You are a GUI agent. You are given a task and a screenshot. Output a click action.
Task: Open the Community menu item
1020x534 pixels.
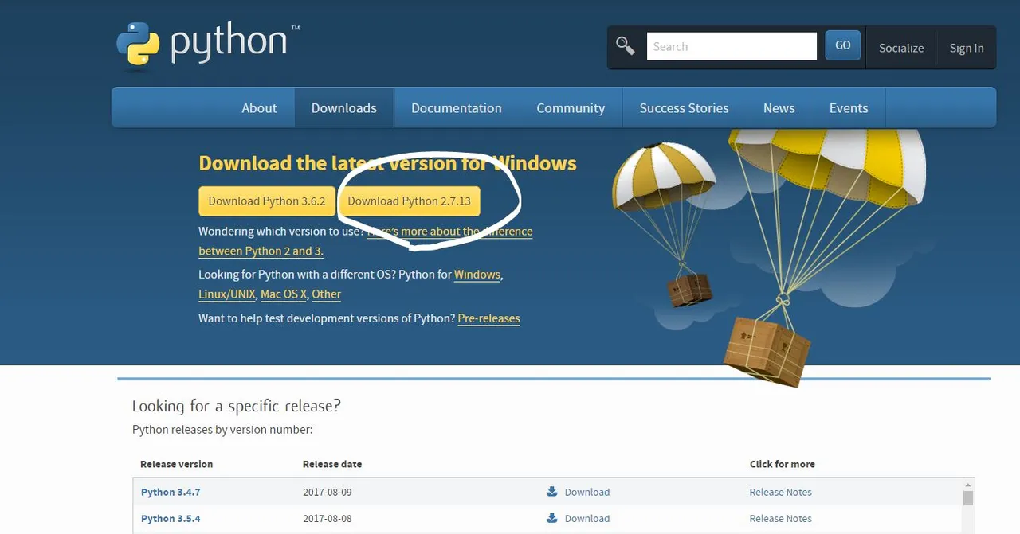click(x=571, y=108)
